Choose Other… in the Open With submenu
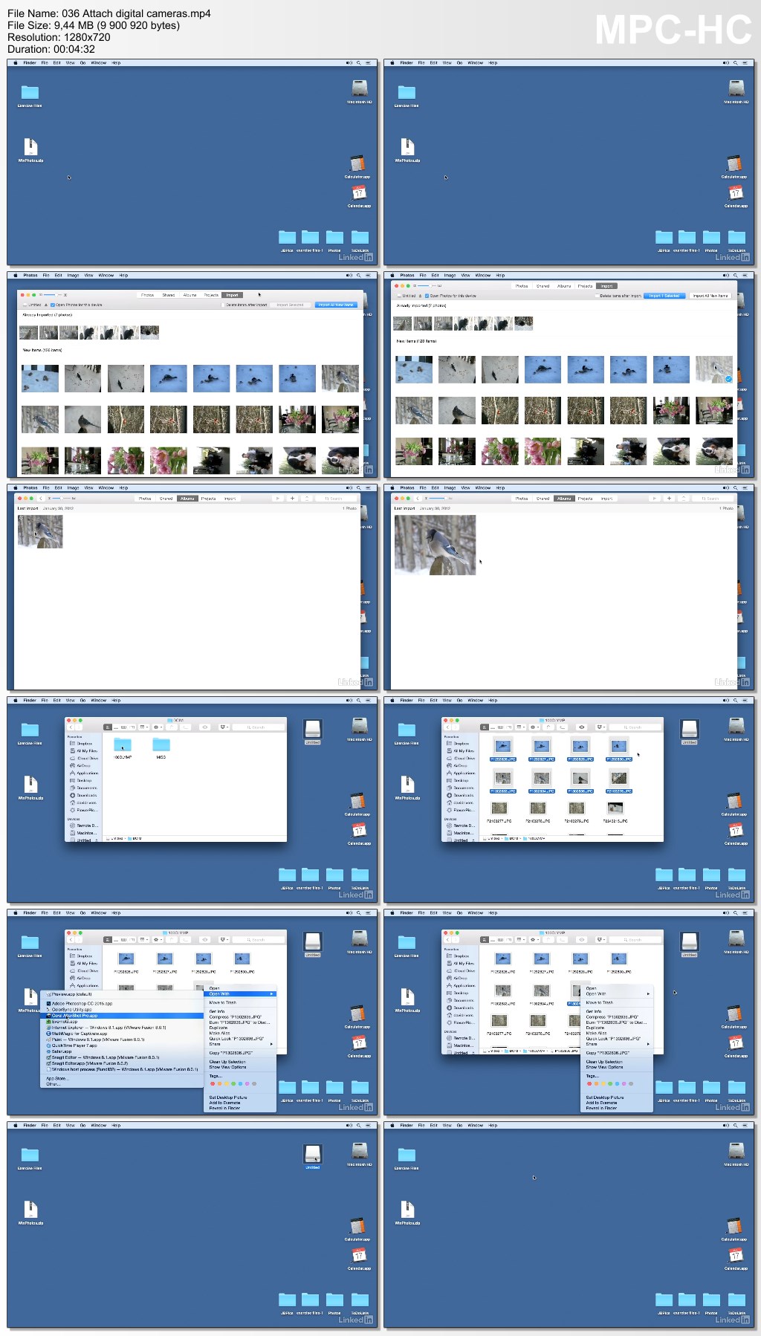This screenshot has width=761, height=1336. coord(52,1084)
